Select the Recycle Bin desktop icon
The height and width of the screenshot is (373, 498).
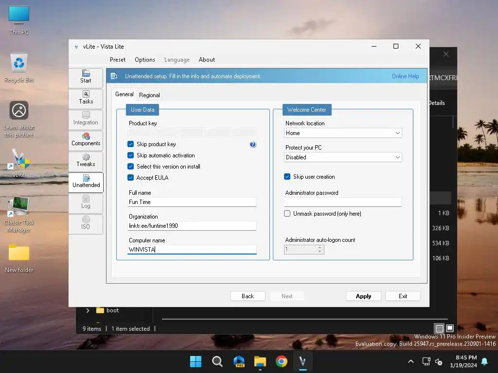pyautogui.click(x=19, y=68)
